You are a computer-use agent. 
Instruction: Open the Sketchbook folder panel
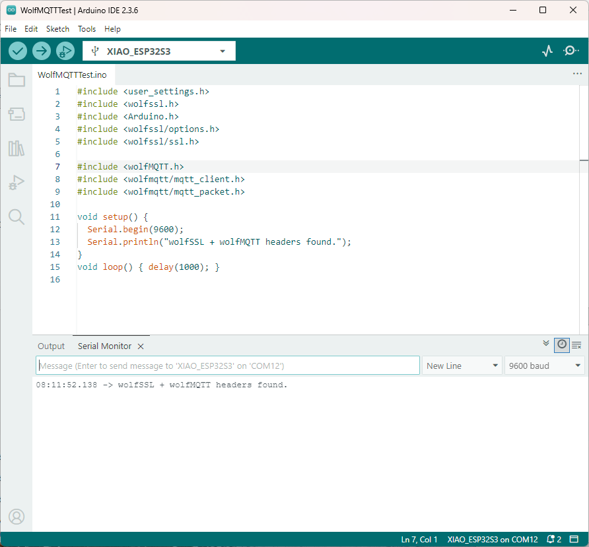tap(17, 80)
